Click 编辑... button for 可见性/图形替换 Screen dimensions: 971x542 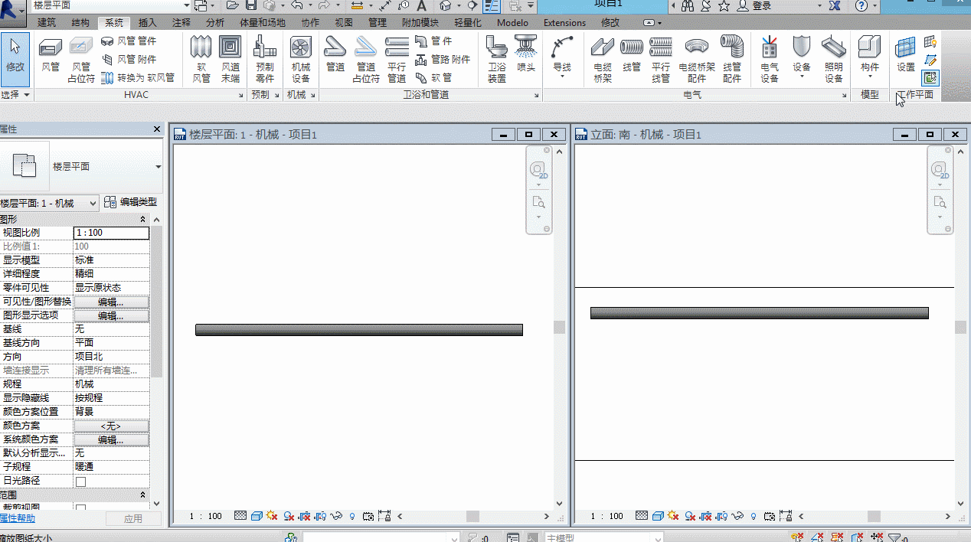coord(111,302)
